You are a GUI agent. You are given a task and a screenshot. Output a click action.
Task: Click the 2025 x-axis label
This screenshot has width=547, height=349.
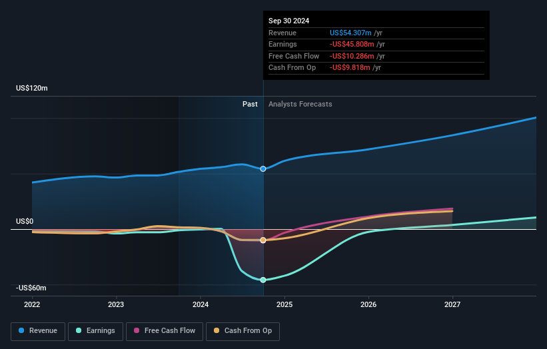coord(284,304)
